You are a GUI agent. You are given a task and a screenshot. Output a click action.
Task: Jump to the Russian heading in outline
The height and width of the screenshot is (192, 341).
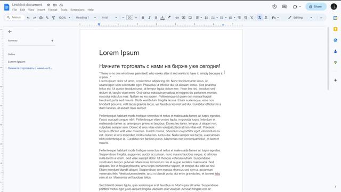[30, 68]
